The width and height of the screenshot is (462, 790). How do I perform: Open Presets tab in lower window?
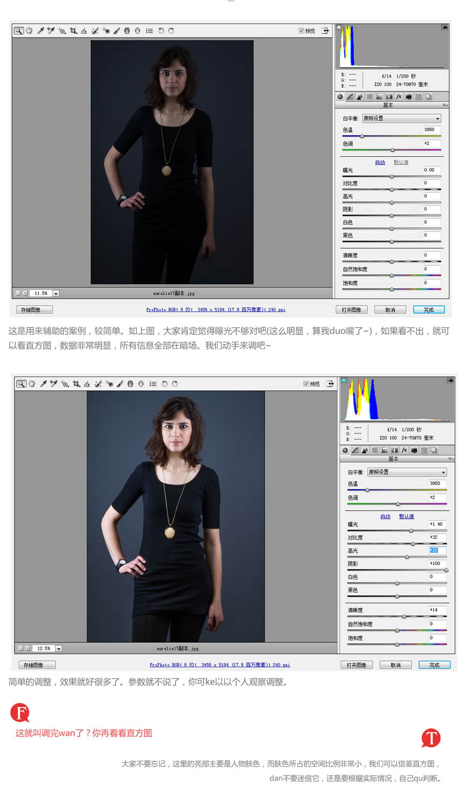tap(424, 450)
